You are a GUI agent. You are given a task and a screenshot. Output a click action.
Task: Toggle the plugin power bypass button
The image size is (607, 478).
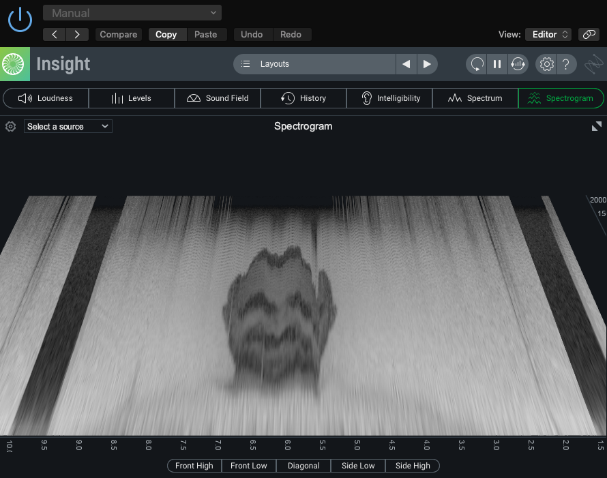click(20, 19)
